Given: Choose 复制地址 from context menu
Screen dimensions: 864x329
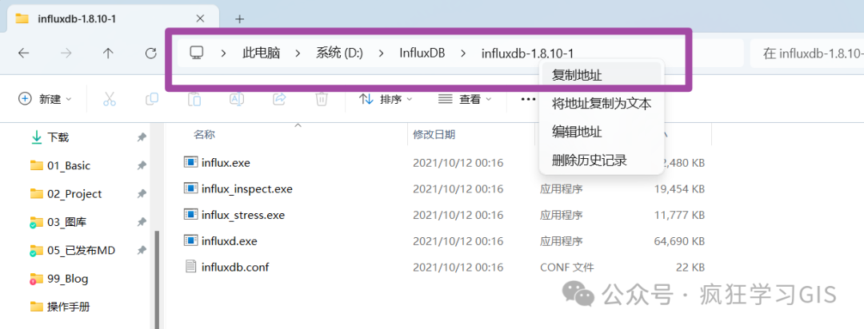Looking at the screenshot, I should click(x=601, y=75).
